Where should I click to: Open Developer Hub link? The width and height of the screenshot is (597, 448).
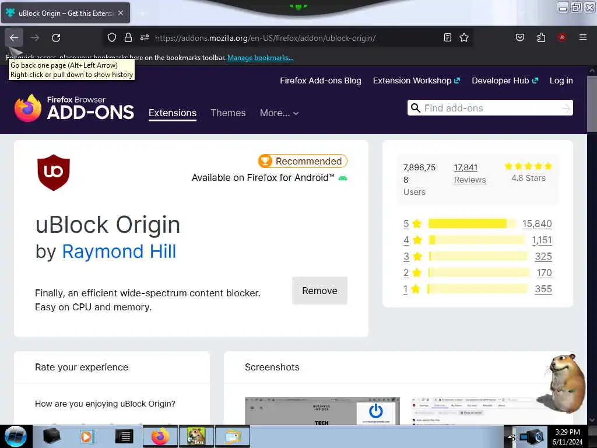point(505,80)
